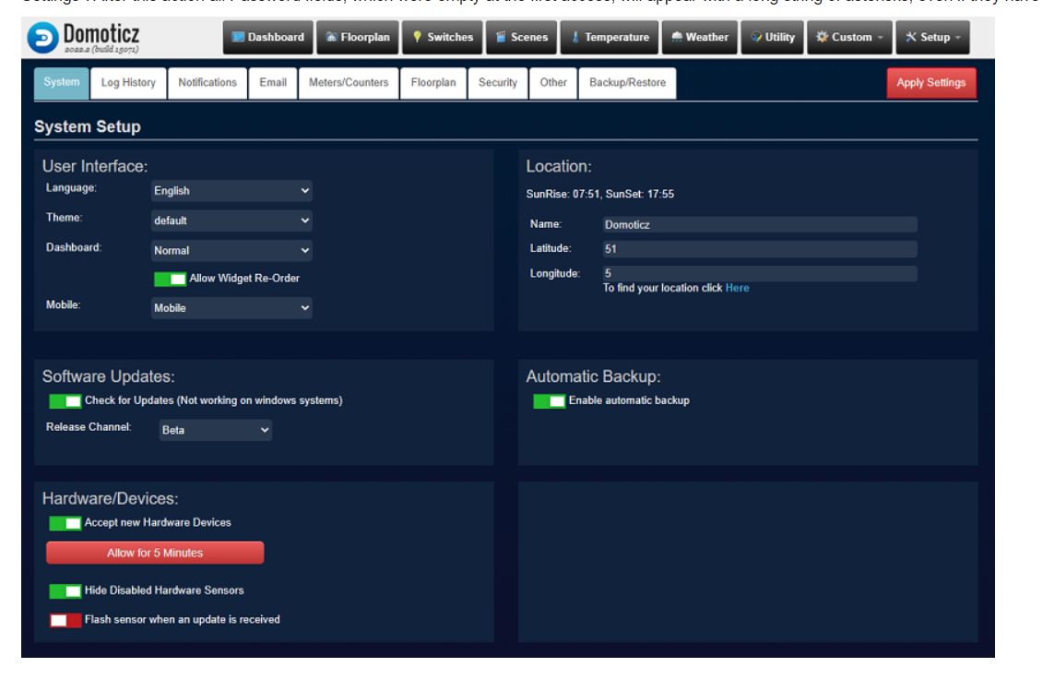This screenshot has height=679, width=1043.
Task: Change the Release Channel dropdown
Action: pos(215,430)
